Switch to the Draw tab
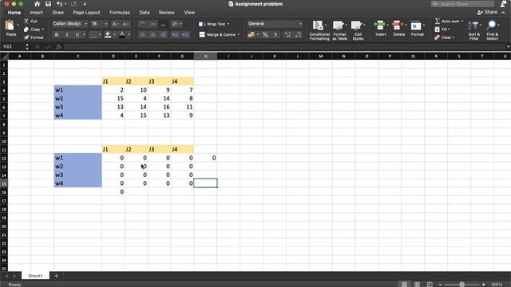This screenshot has height=287, width=511. pyautogui.click(x=58, y=13)
